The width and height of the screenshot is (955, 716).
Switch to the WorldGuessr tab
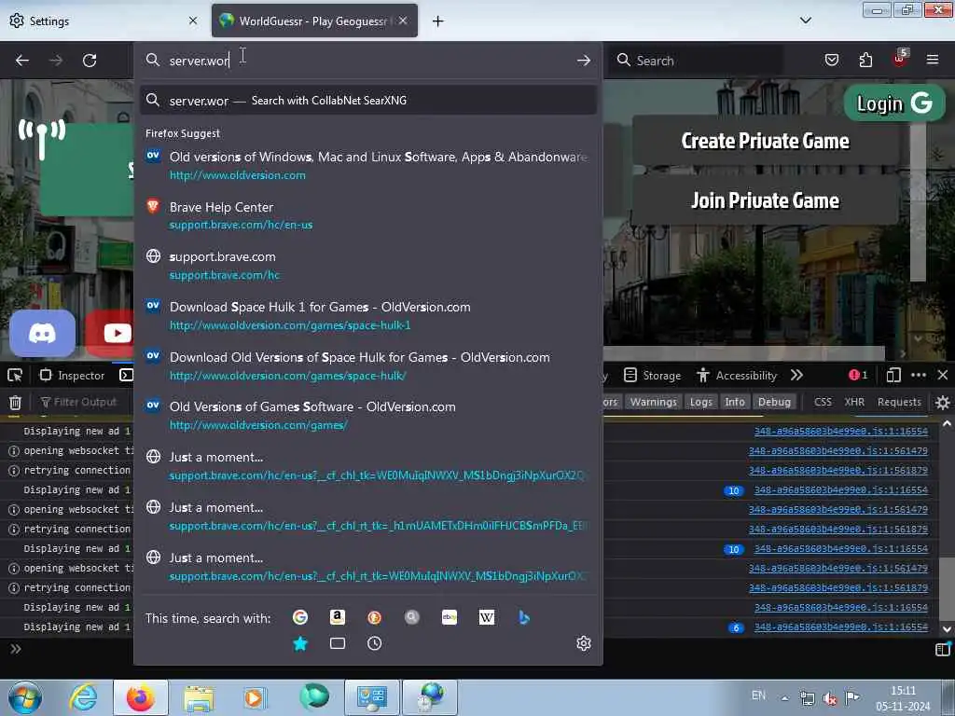coord(314,21)
